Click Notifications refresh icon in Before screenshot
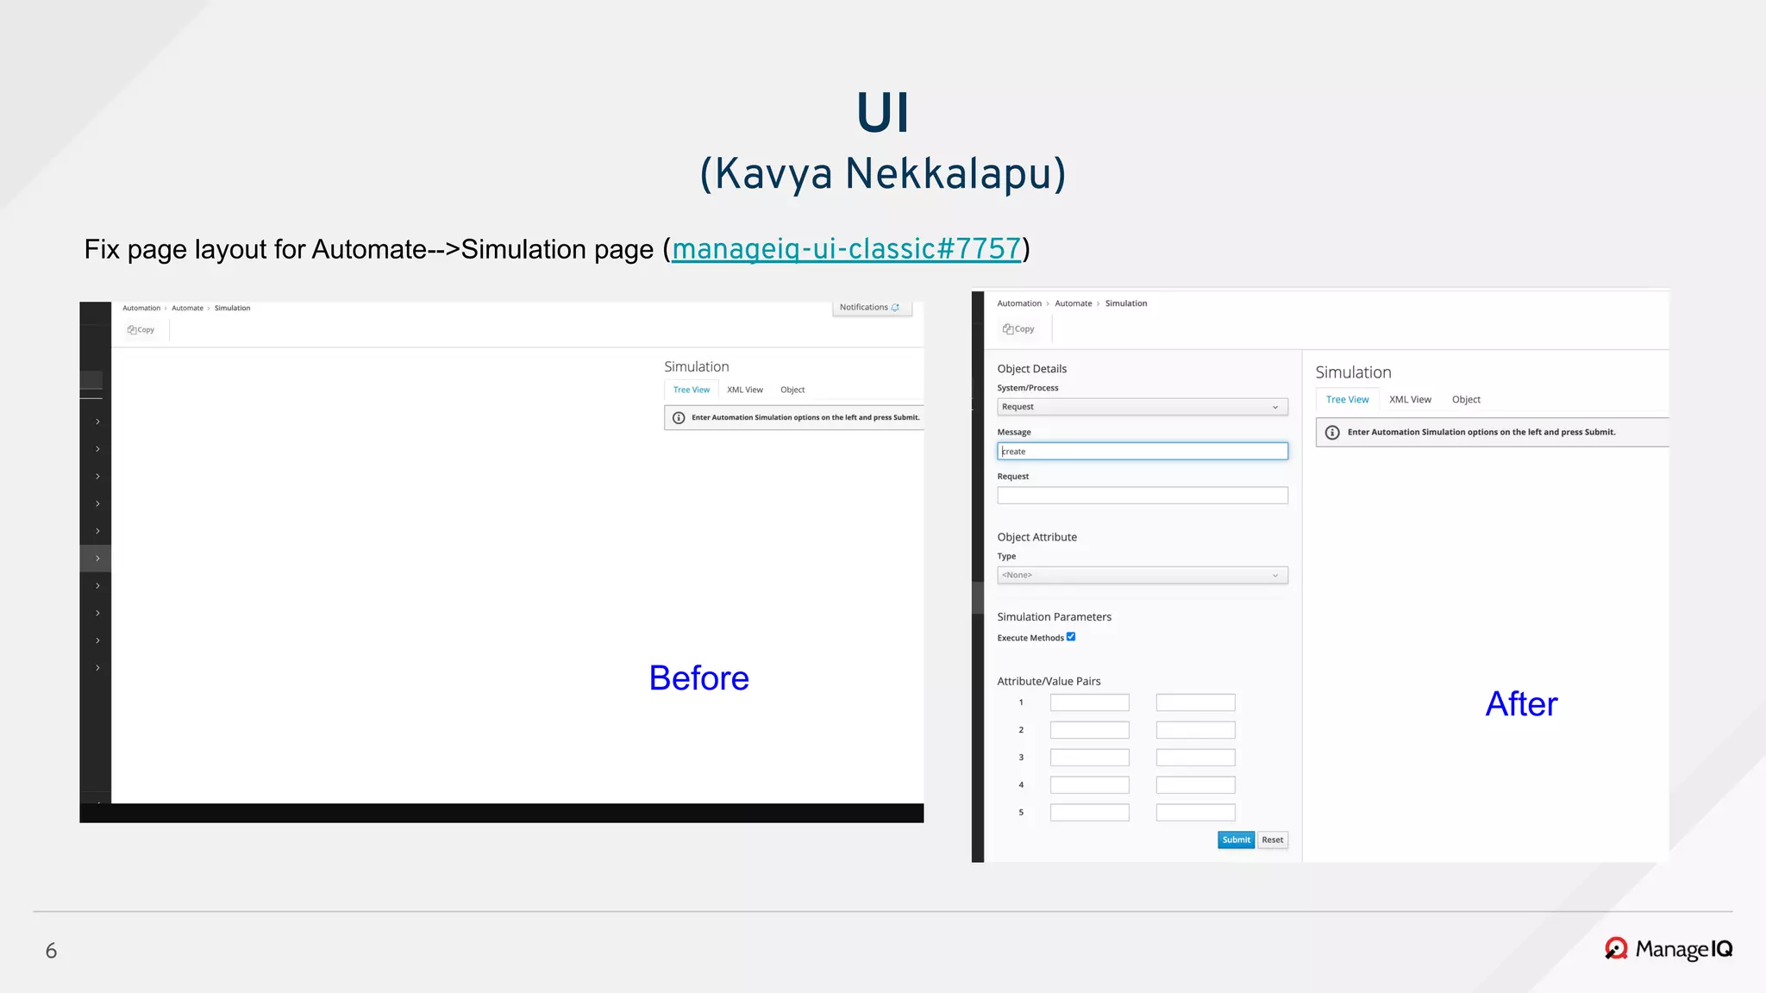 [895, 308]
